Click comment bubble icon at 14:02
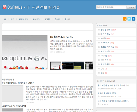This screenshot has width=137, height=112. (x=99, y=96)
